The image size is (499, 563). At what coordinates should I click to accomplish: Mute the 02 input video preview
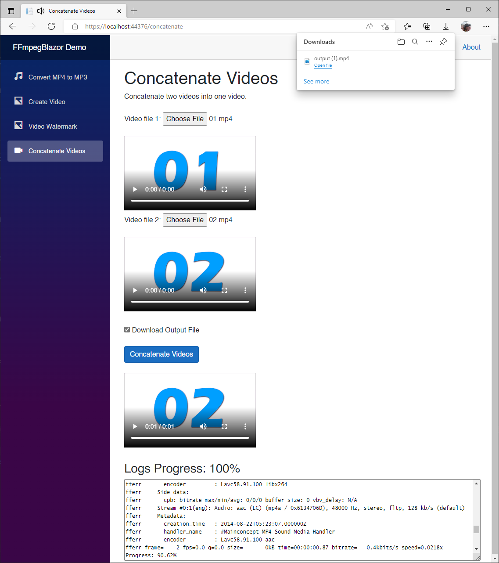(203, 290)
